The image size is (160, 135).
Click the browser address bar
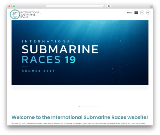click(76, 6)
